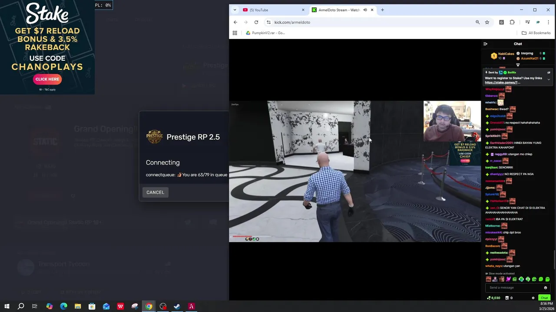Click the Kick stream video player

pyautogui.click(x=355, y=171)
